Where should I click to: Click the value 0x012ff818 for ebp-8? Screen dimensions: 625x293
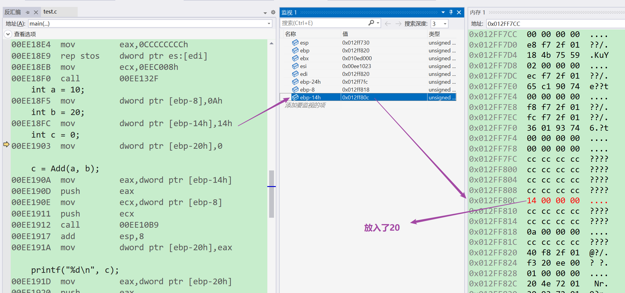[356, 90]
